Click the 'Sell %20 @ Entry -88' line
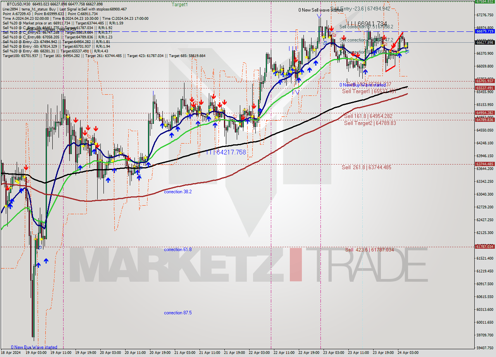 (x=55, y=51)
